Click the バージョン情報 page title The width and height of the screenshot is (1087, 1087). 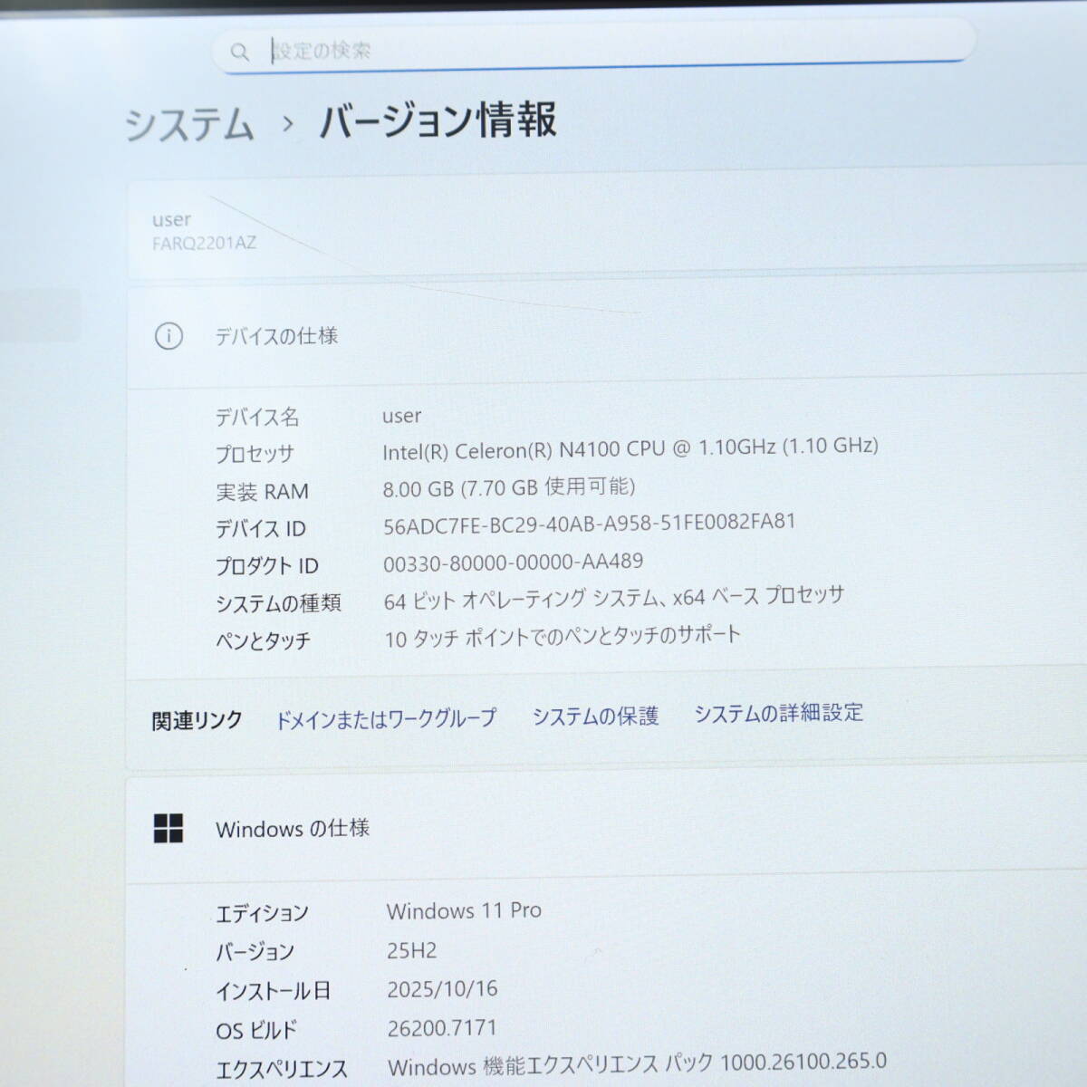coord(438,120)
